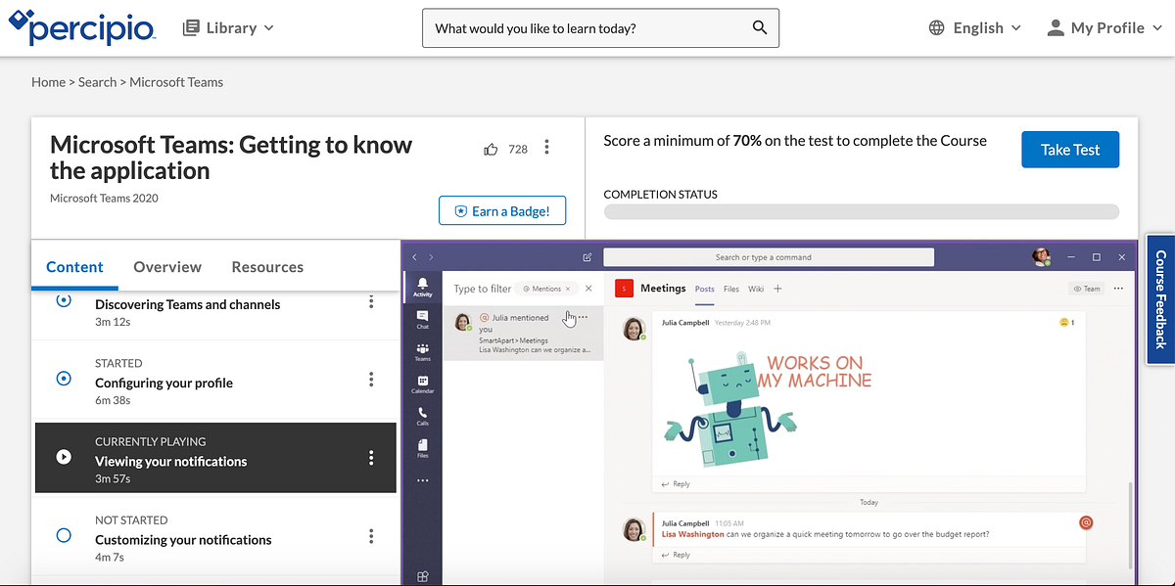
Task: Click the Percipio logo
Action: pyautogui.click(x=81, y=27)
